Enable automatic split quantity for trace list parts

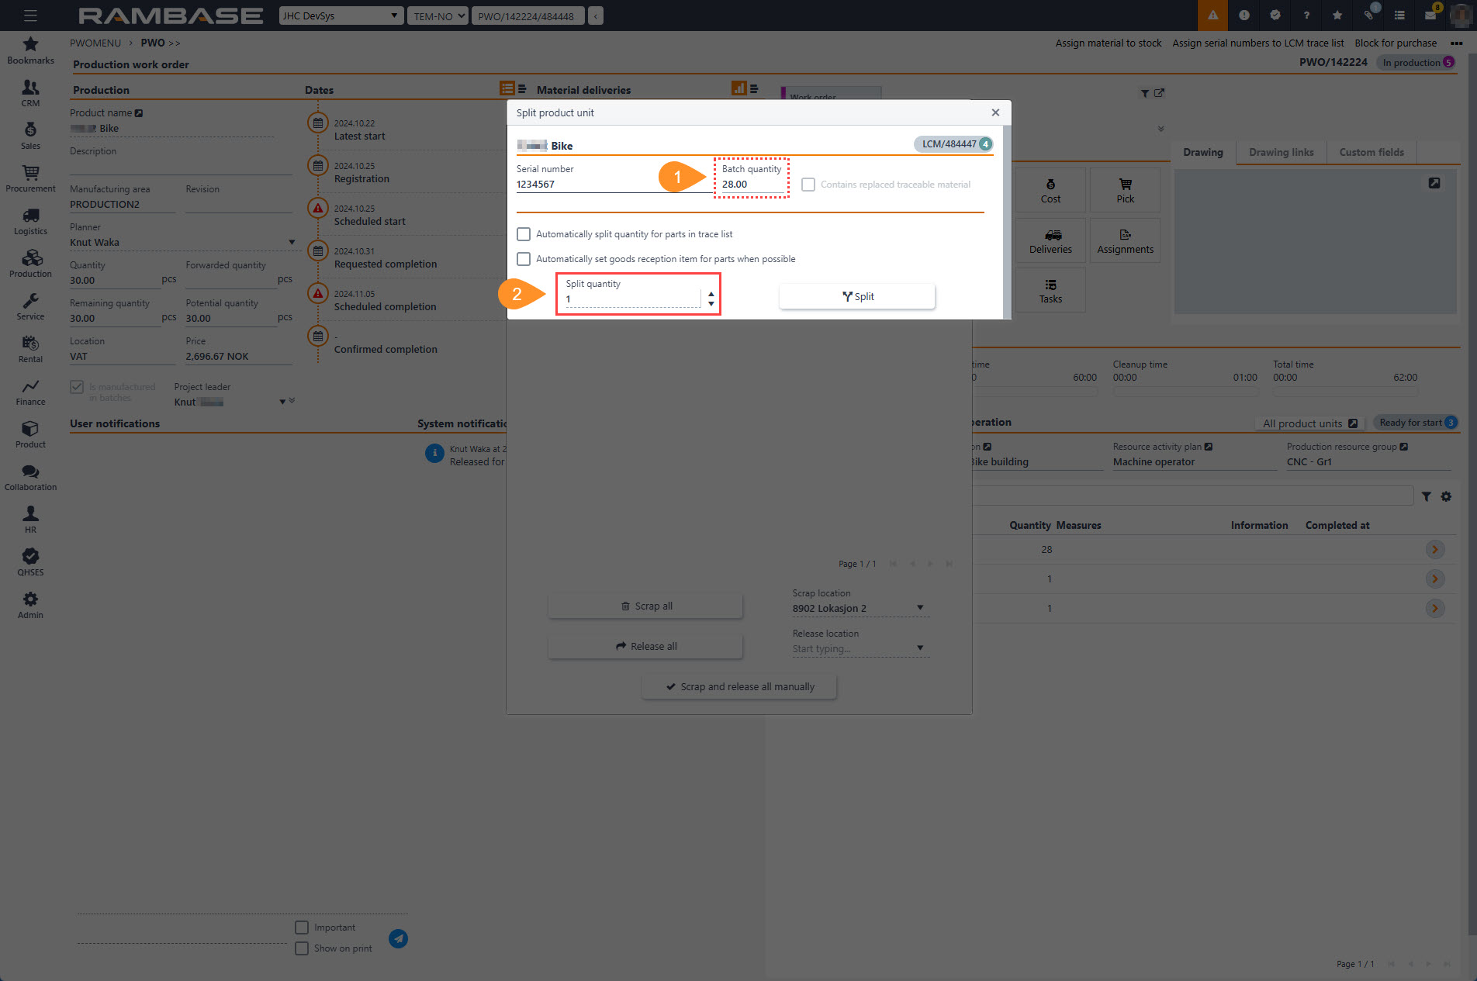pos(524,234)
